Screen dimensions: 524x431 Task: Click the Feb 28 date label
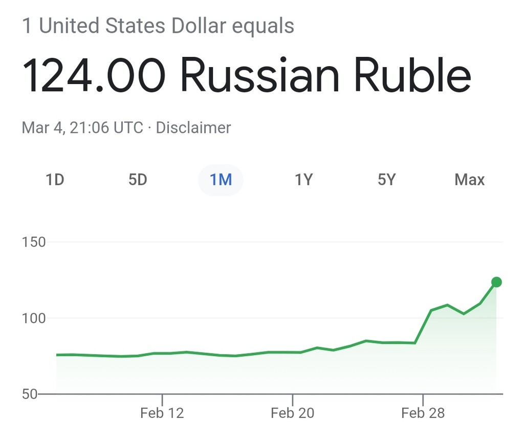point(423,413)
